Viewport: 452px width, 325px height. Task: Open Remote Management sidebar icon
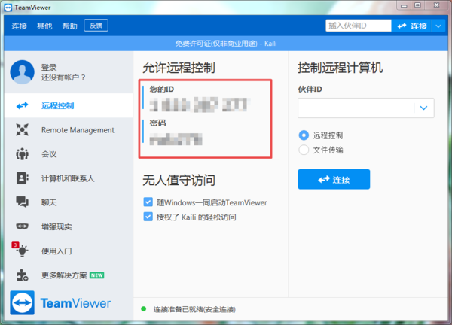click(x=22, y=130)
